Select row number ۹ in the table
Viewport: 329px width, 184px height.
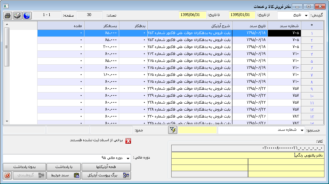click(312, 89)
